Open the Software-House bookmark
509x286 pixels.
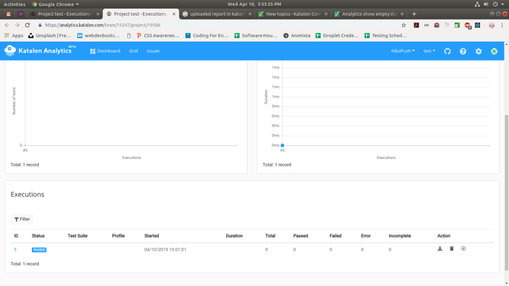click(256, 36)
